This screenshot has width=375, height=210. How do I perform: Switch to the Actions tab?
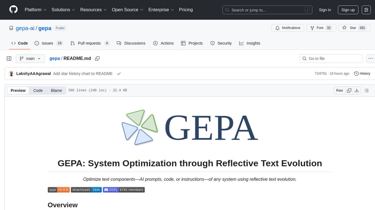[163, 43]
